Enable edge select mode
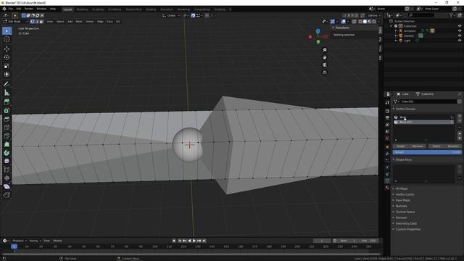464x261 pixels. [x=37, y=22]
